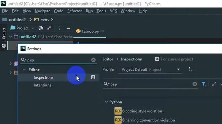Open the Project view dropdown
The image size is (222, 124).
23,28
